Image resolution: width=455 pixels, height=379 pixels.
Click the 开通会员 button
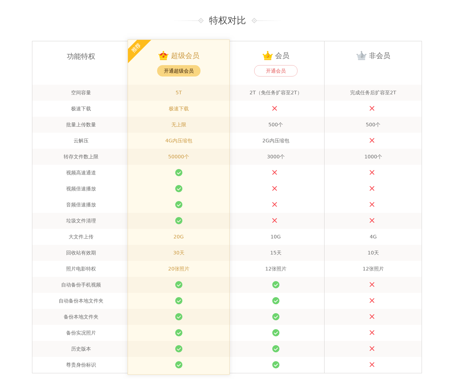coord(275,71)
